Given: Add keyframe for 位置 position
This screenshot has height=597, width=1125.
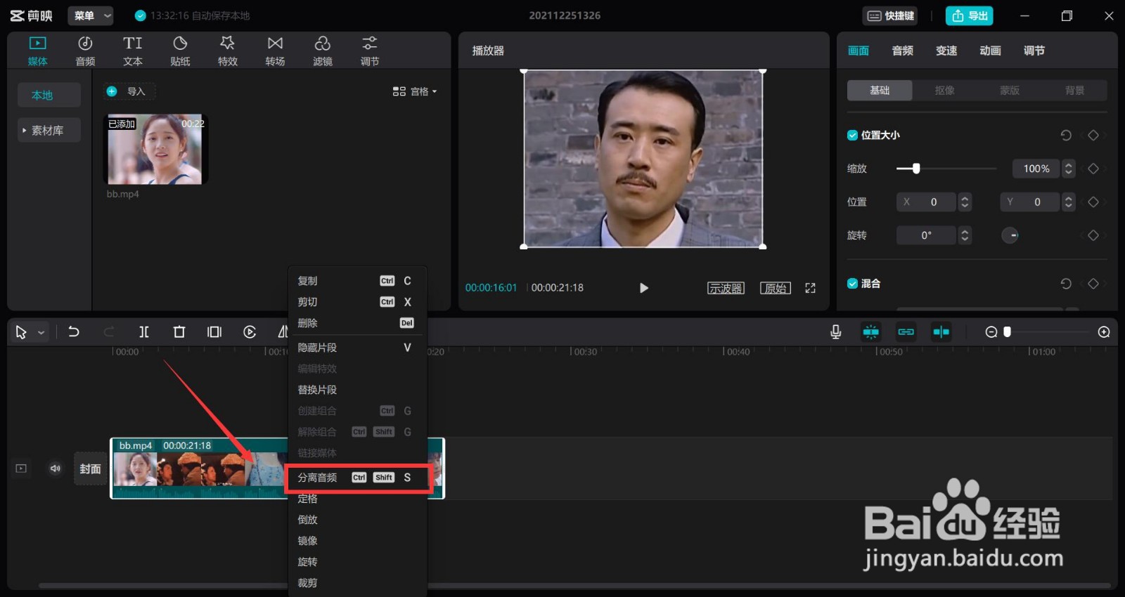Looking at the screenshot, I should tap(1093, 202).
